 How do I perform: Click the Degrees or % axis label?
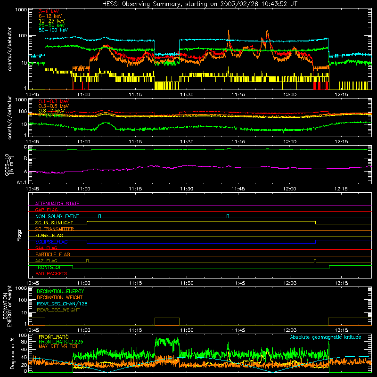coord(12,353)
